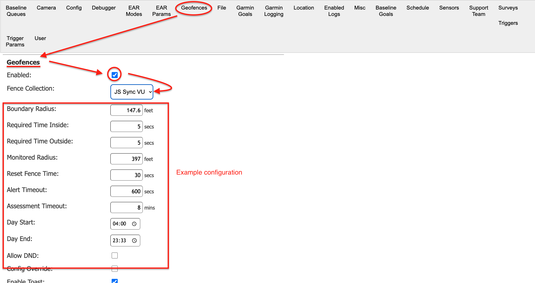Viewport: 535px width, 283px height.
Task: Select the Geofences section heading
Action: click(23, 62)
